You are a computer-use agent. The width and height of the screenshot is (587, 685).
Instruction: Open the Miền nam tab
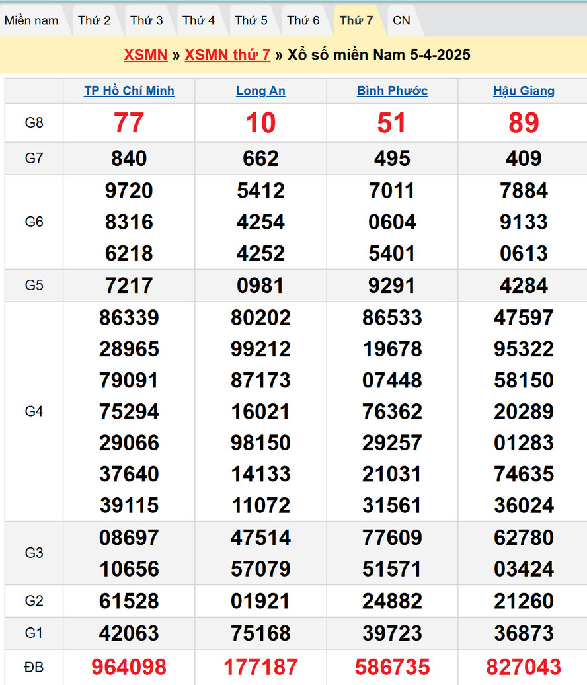tap(32, 20)
